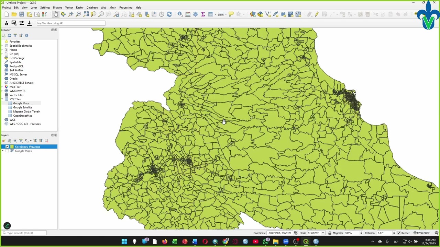The height and width of the screenshot is (247, 440).
Task: Click the MapTiler download arrow icon
Action: click(29, 23)
